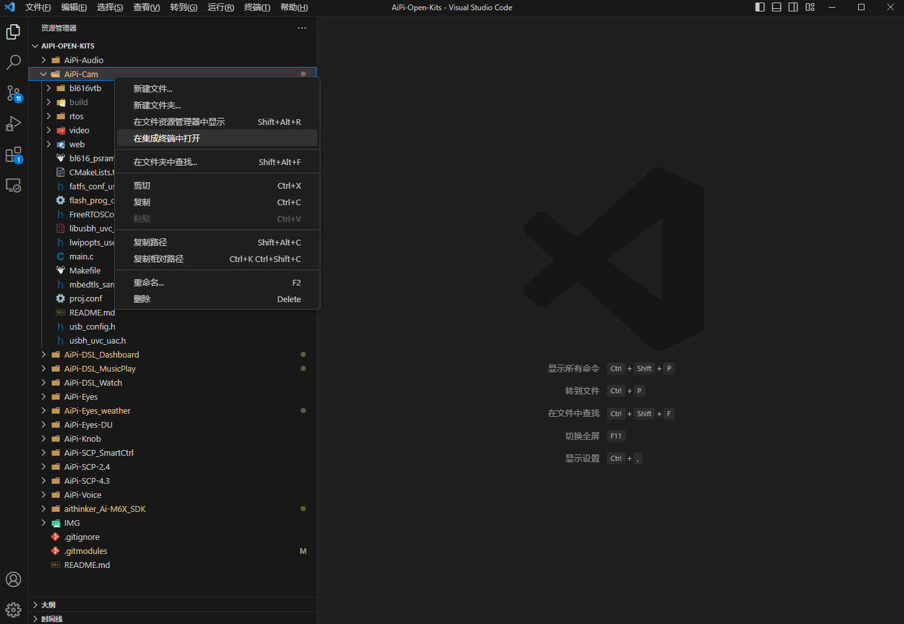The image size is (904, 624).
Task: Expand the AiPi-Eyes_weather folder chevron
Action: coord(43,410)
